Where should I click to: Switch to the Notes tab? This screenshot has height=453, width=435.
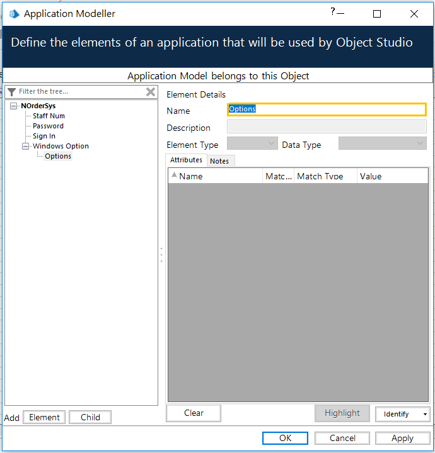pyautogui.click(x=219, y=161)
